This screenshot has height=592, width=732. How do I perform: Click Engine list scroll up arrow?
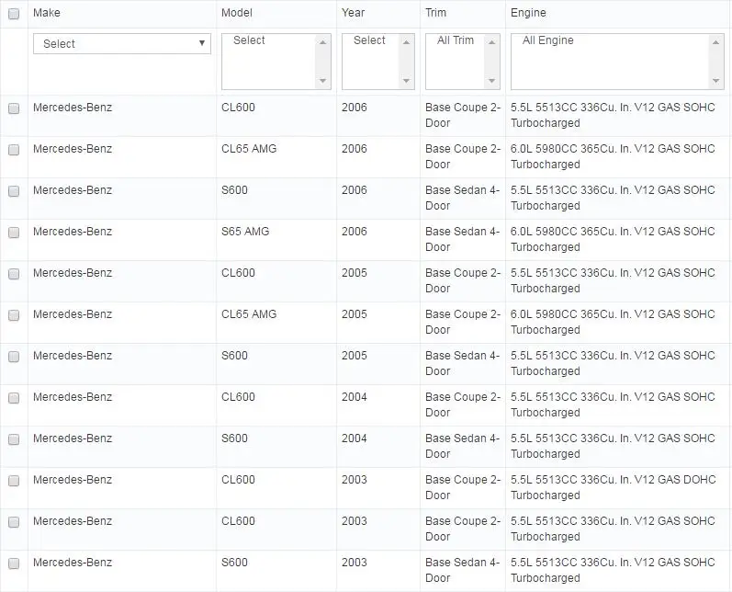(715, 42)
